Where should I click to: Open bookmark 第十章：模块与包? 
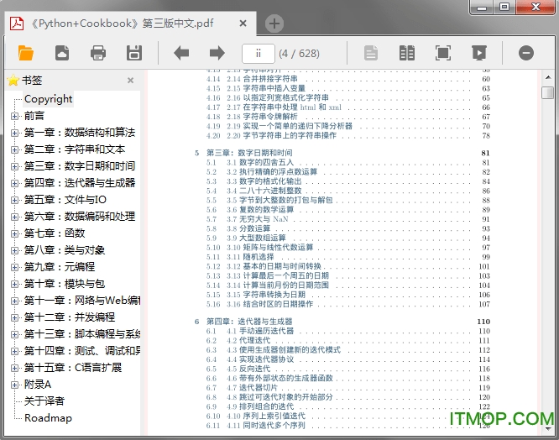pyautogui.click(x=65, y=284)
